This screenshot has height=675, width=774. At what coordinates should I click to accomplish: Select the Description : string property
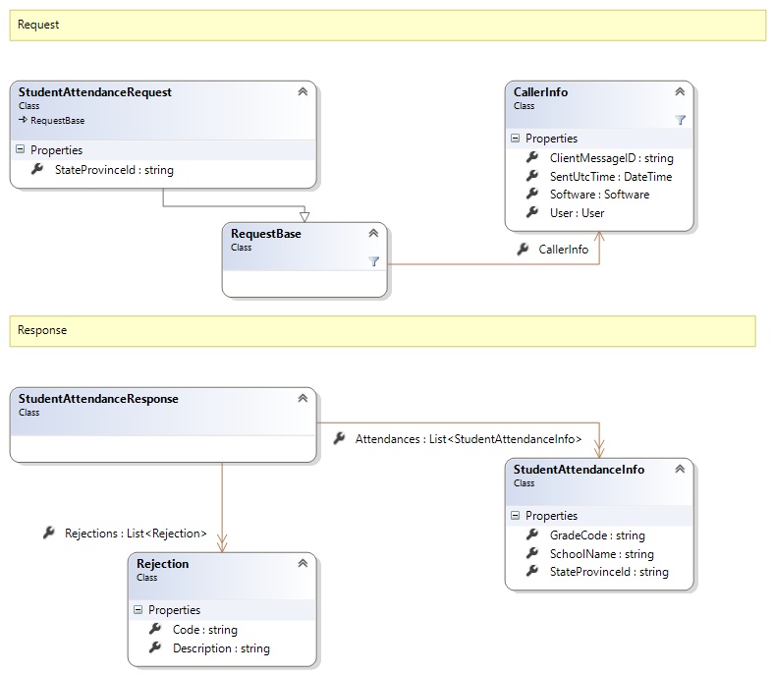220,648
